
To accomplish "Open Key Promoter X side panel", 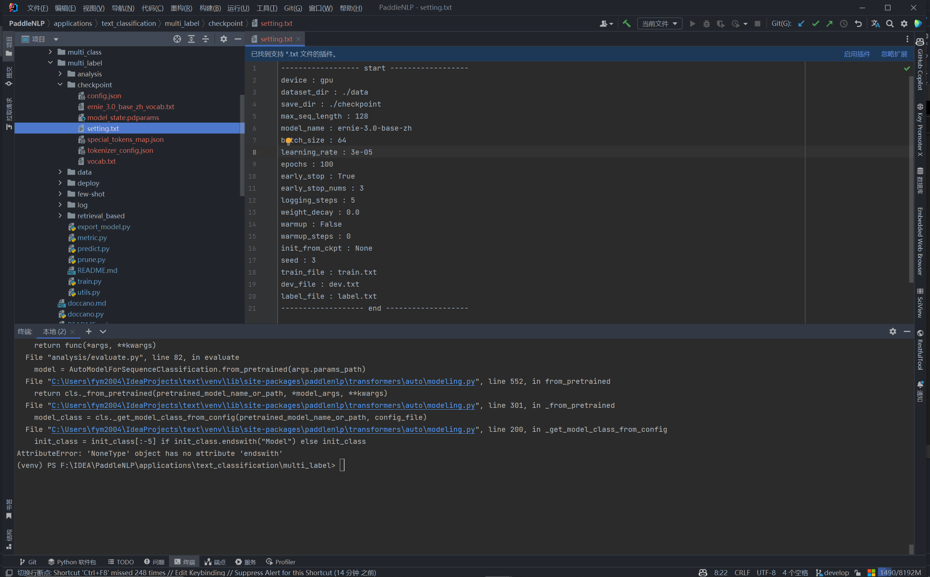I will point(920,130).
